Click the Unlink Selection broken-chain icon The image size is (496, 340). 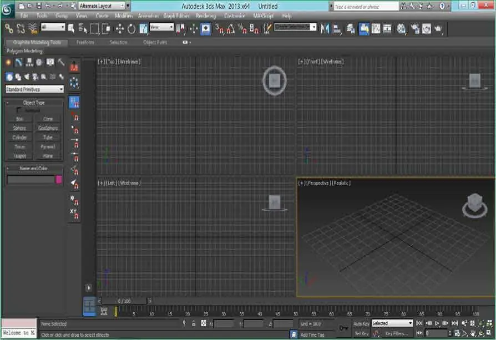click(21, 29)
